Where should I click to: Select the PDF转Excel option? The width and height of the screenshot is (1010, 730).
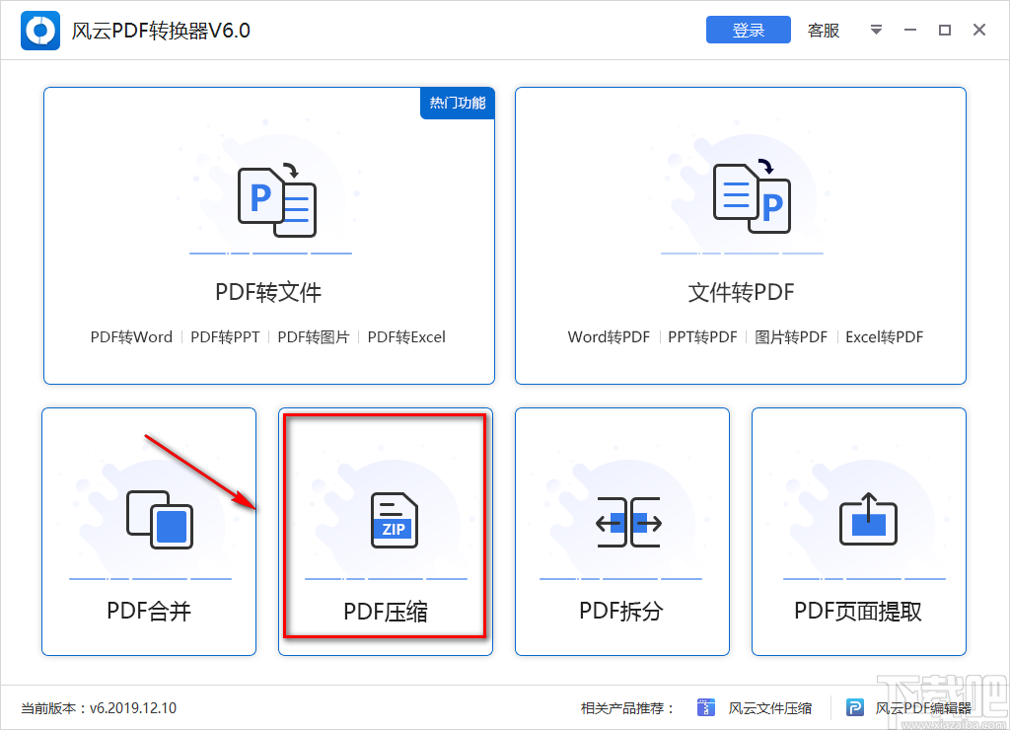pos(405,336)
